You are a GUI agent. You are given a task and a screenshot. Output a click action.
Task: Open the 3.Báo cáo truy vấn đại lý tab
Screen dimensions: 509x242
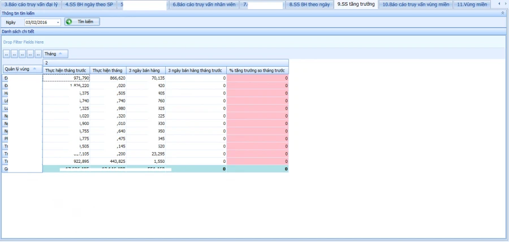click(x=31, y=5)
